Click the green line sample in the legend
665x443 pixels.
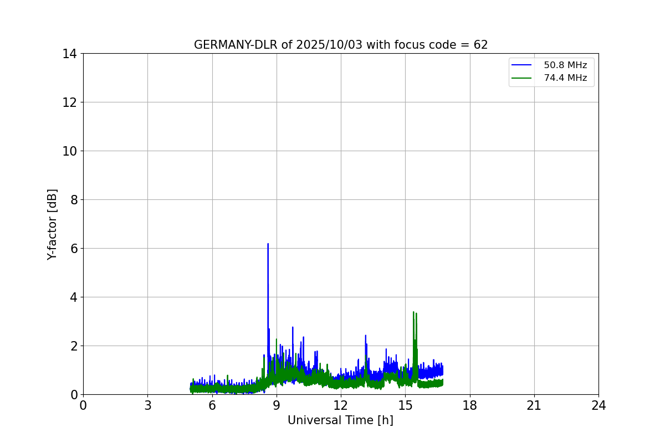[522, 78]
